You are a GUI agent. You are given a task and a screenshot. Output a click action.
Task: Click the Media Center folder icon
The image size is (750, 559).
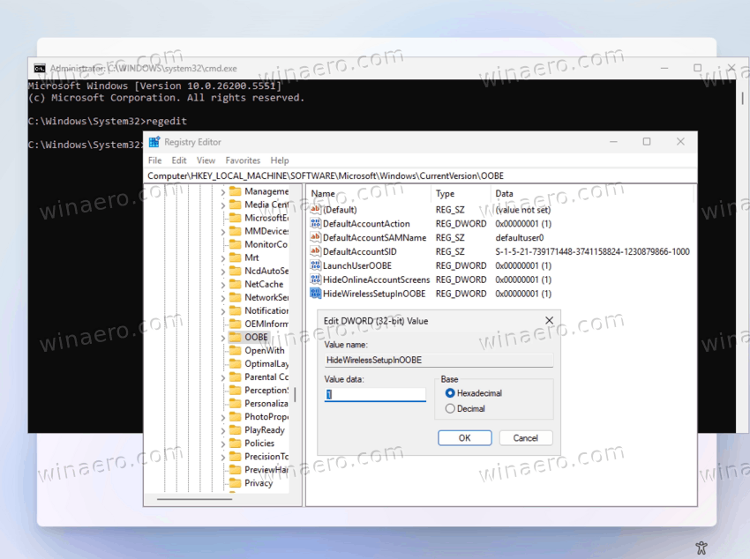(x=235, y=205)
